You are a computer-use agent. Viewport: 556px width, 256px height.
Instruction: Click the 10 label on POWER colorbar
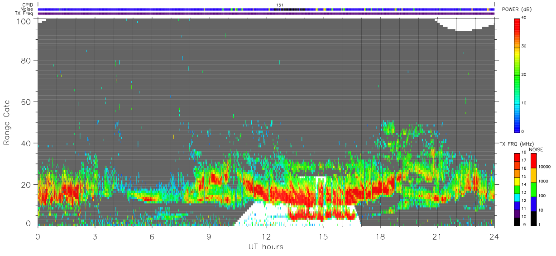tap(525, 103)
